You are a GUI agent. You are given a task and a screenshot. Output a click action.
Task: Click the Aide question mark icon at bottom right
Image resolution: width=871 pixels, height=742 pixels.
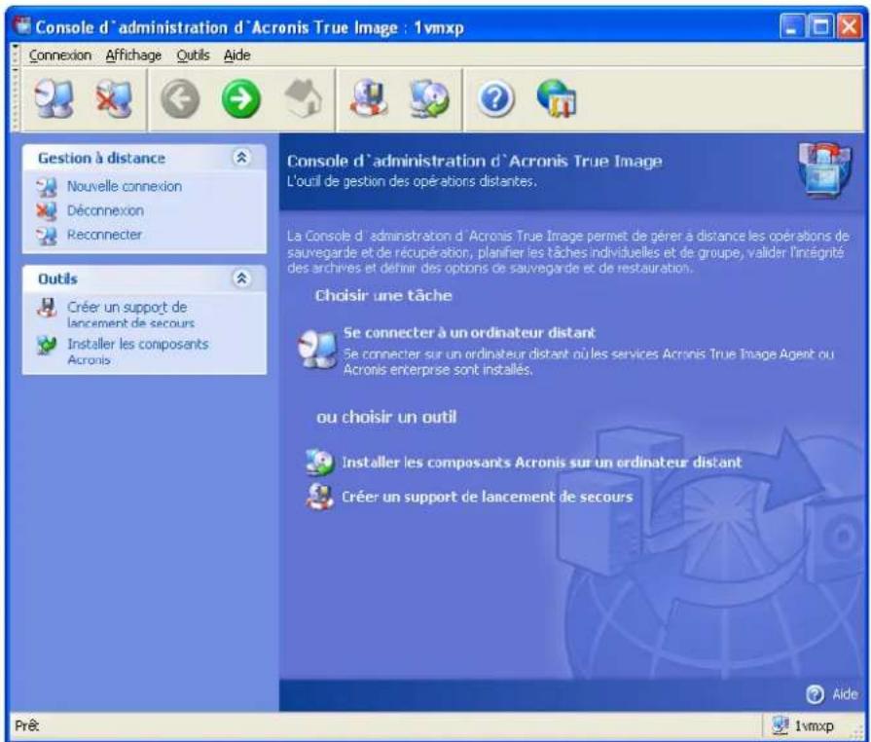tap(815, 694)
